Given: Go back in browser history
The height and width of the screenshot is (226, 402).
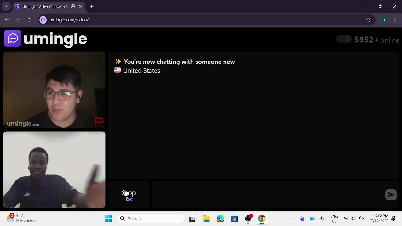Looking at the screenshot, I should click(7, 20).
